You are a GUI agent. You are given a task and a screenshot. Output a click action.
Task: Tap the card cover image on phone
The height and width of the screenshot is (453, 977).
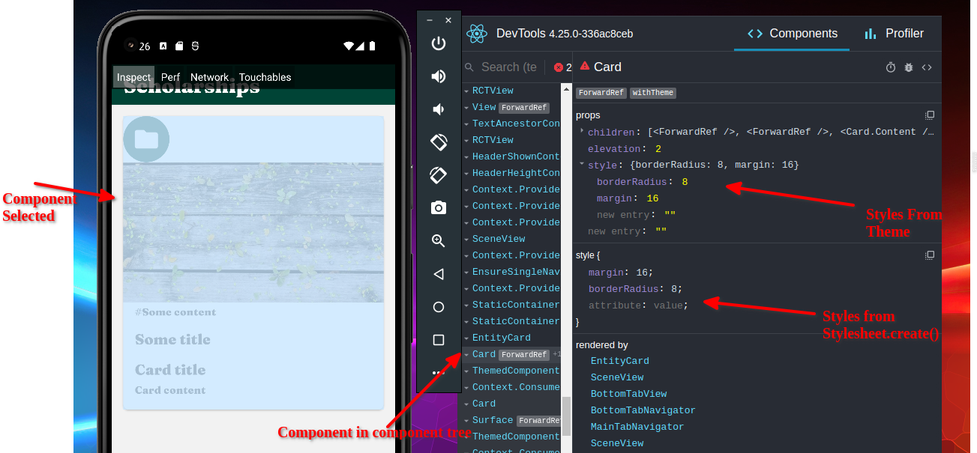253,233
